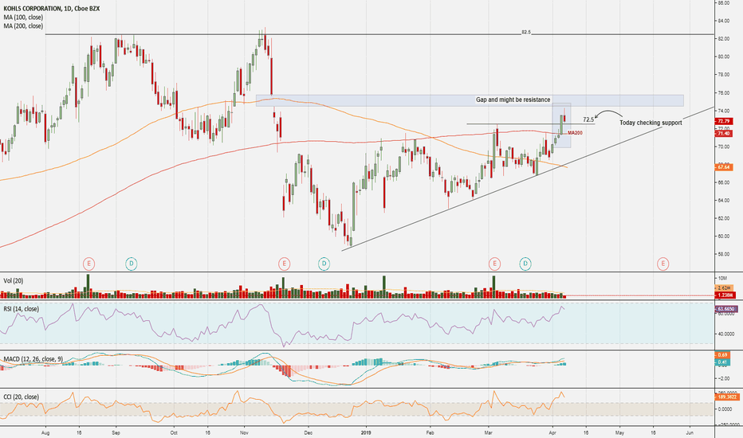
Task: Click the 1.238M volume value tag
Action: (x=725, y=295)
